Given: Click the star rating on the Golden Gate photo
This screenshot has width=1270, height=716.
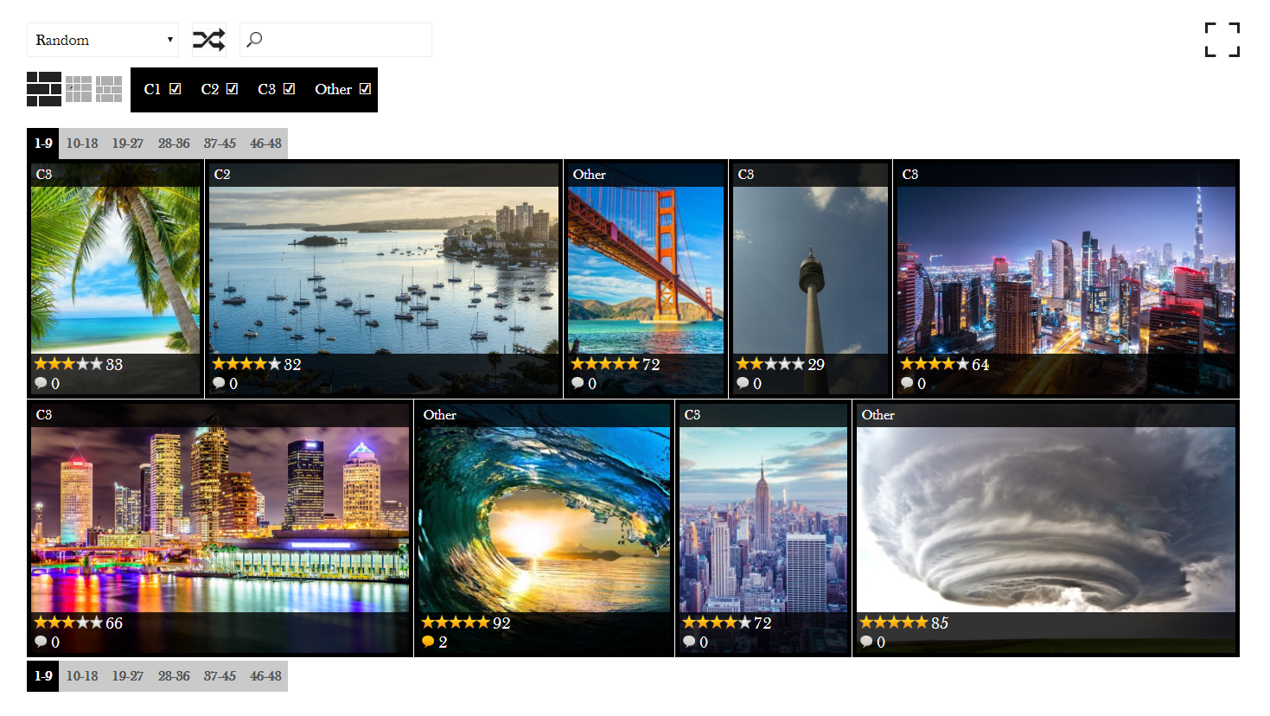Looking at the screenshot, I should pyautogui.click(x=604, y=364).
